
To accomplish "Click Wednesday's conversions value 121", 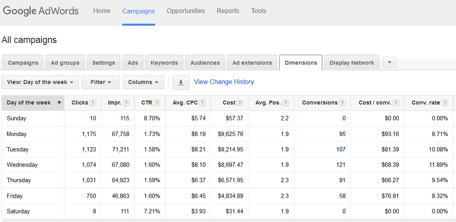I will point(340,165).
